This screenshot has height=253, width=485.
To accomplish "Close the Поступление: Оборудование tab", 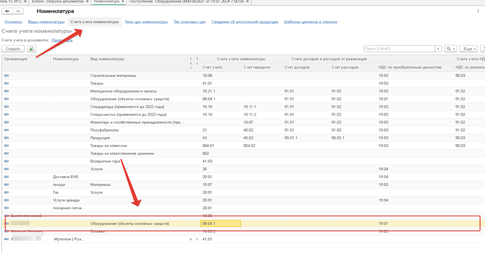I will point(248,2).
